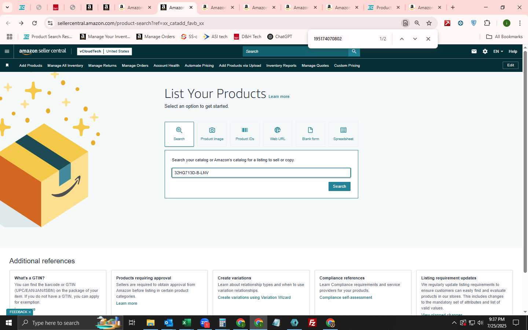This screenshot has height=330, width=528.
Task: Click the zoom magnifier icon in address bar
Action: [417, 23]
